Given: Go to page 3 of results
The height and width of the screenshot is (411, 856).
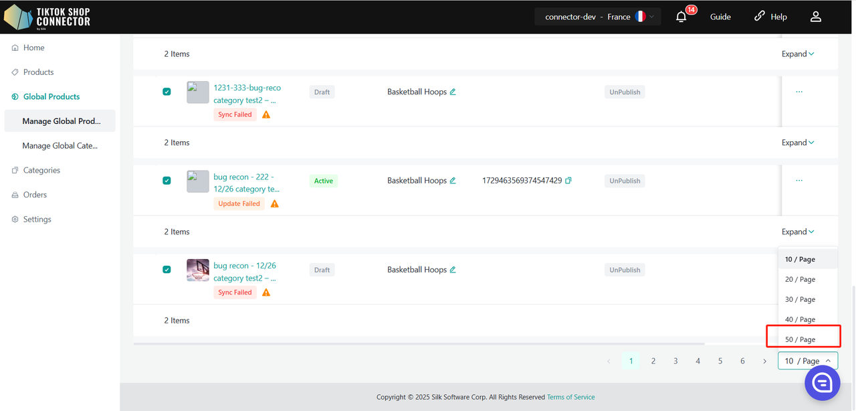Looking at the screenshot, I should (x=675, y=361).
